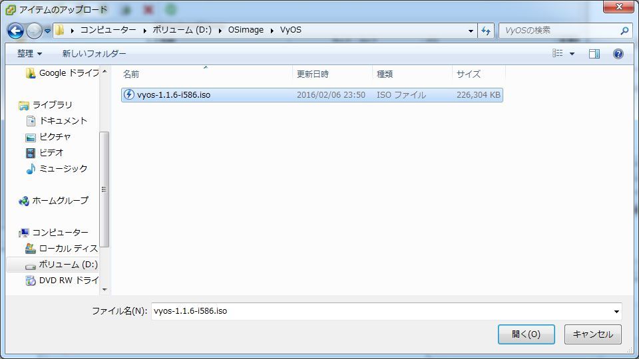This screenshot has height=359, width=639.
Task: Select VyOS in the address breadcrumb
Action: click(291, 30)
